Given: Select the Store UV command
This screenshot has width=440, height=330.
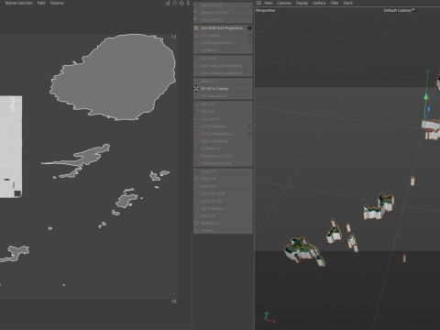Looking at the screenshot, I should (223, 215).
